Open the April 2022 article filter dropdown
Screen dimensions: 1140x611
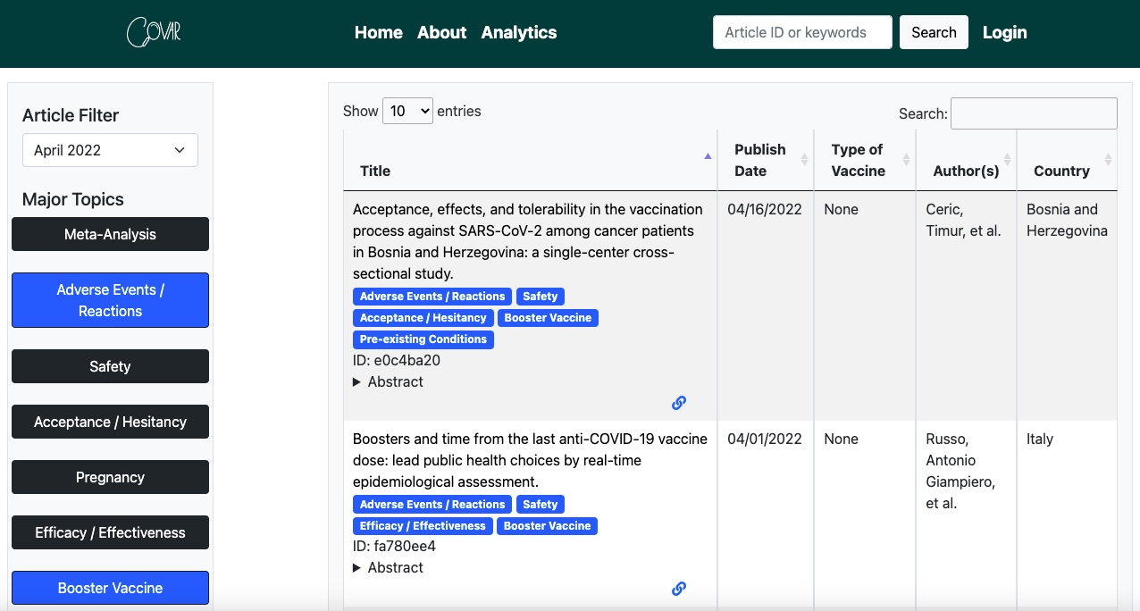tap(110, 150)
